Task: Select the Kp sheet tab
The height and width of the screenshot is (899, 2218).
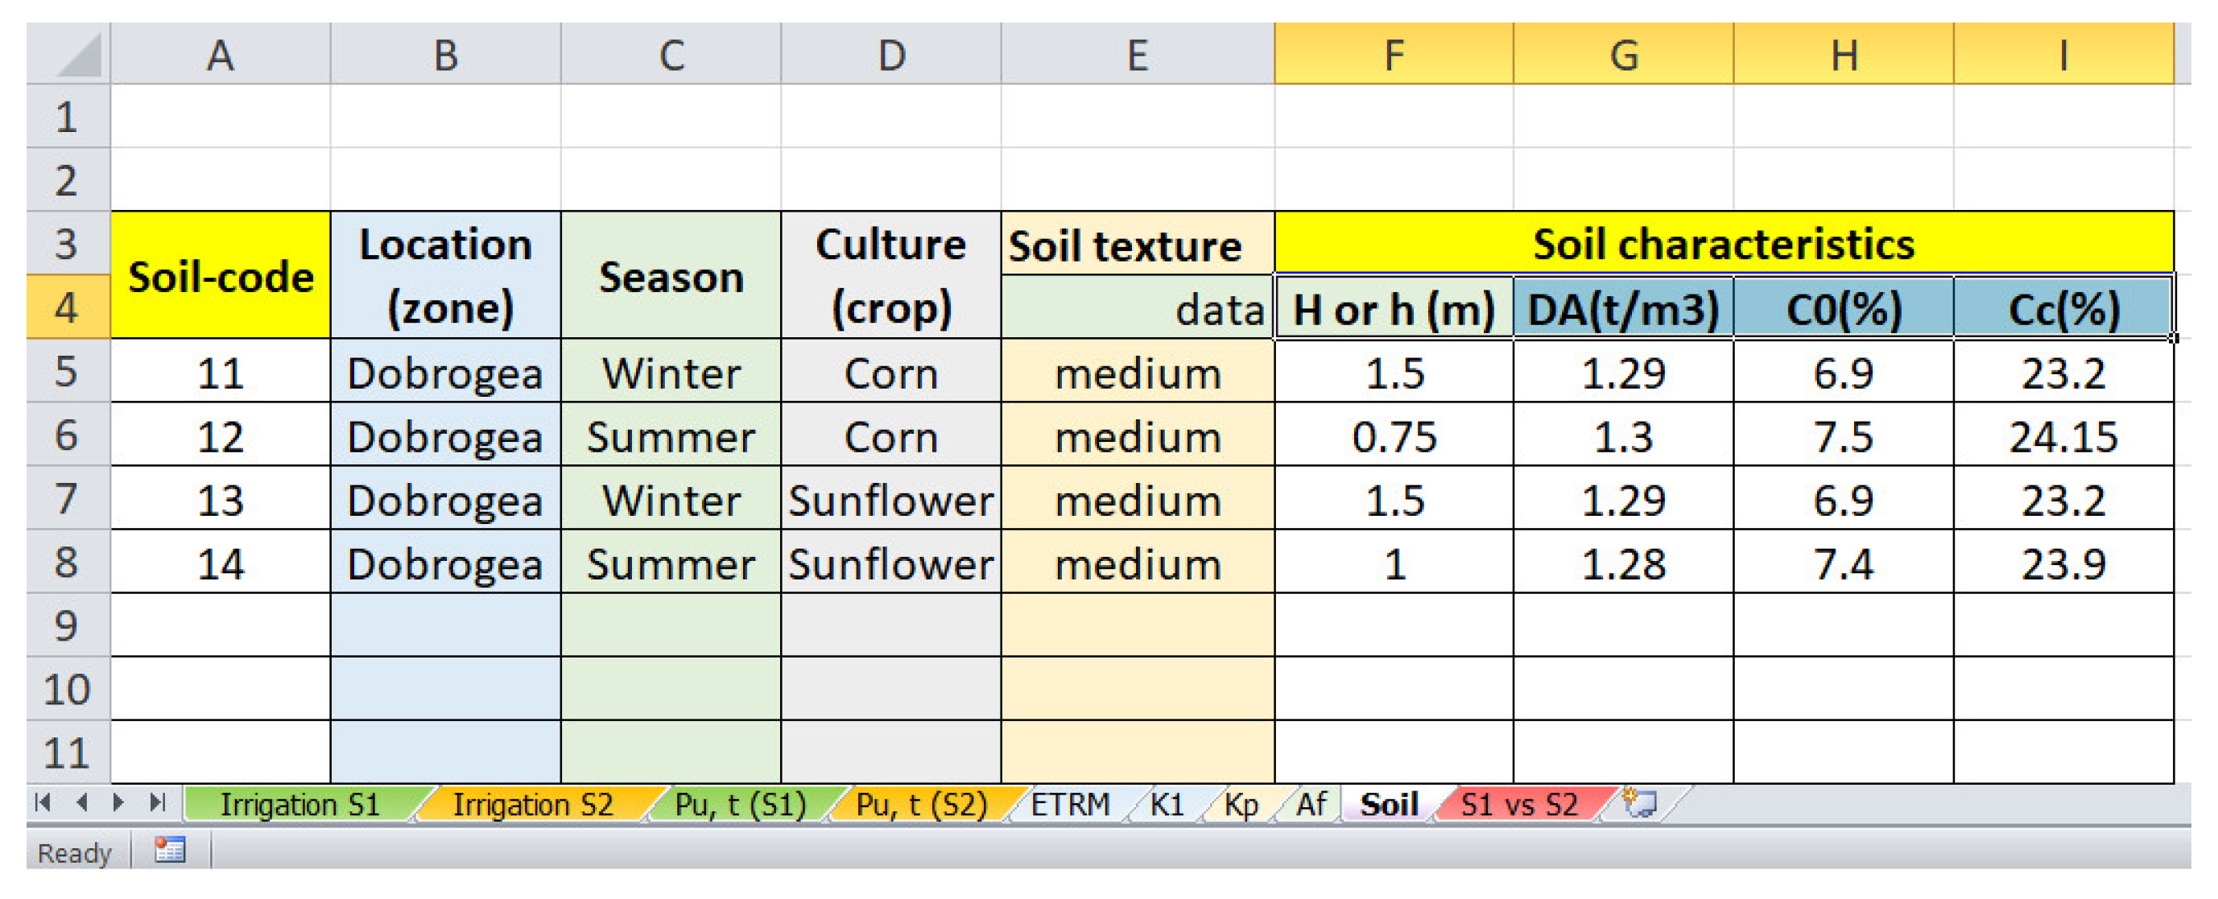Action: point(1240,804)
